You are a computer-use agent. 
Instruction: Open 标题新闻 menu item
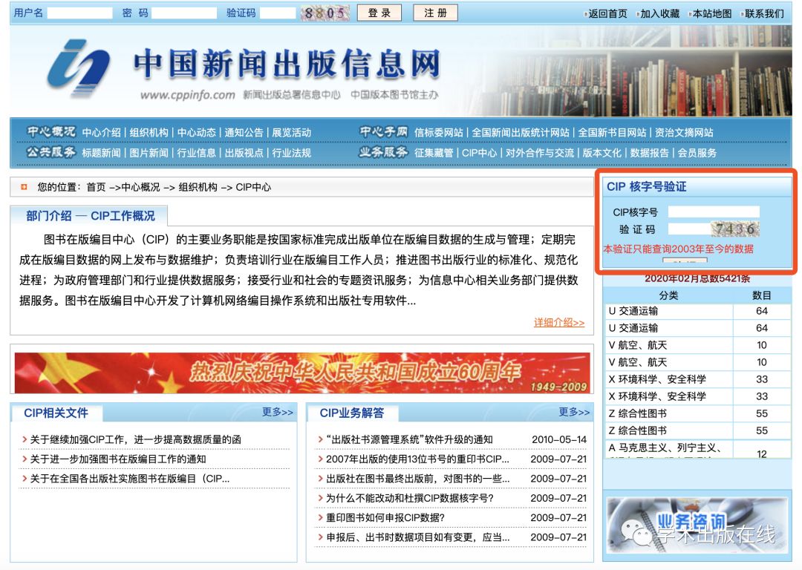tap(101, 153)
